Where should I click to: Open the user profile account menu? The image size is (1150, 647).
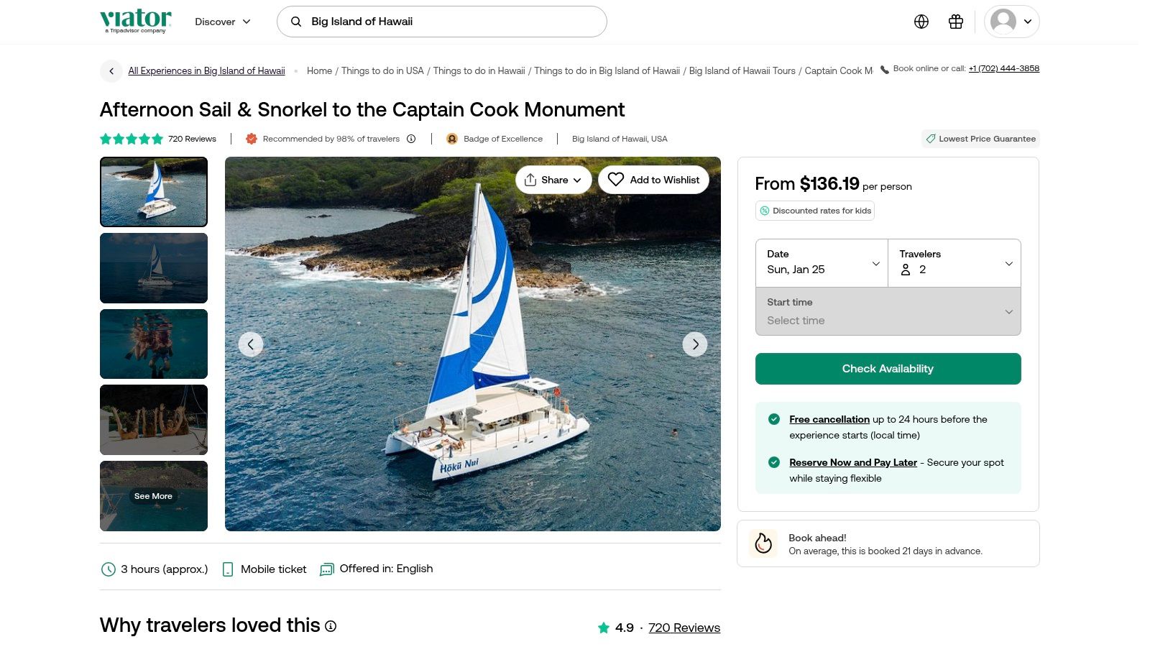click(x=1011, y=22)
